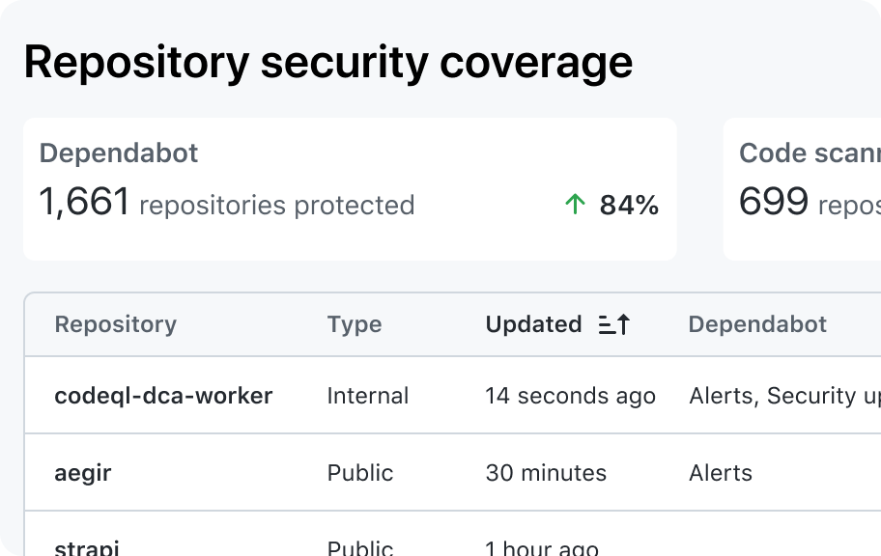Click the Type column header

click(x=355, y=324)
